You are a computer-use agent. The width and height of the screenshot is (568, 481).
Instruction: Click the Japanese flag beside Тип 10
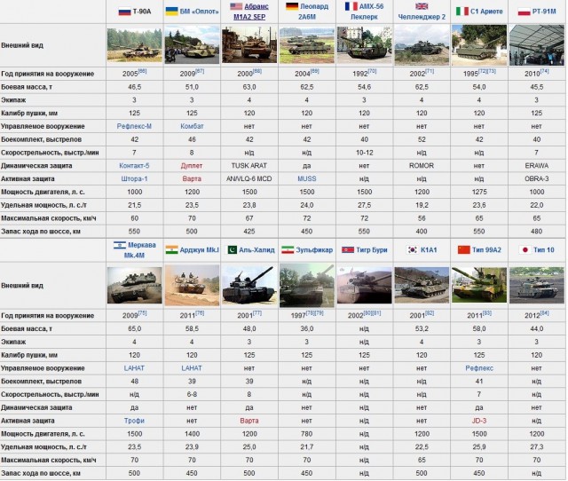(x=525, y=250)
